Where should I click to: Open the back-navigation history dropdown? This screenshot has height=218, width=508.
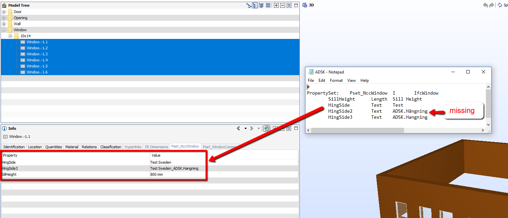click(245, 128)
